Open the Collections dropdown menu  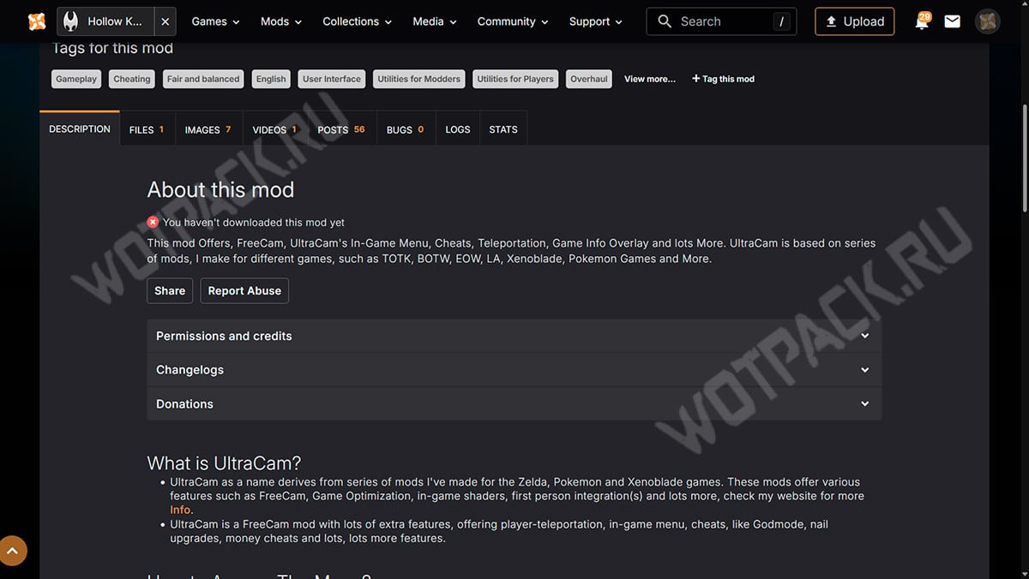(357, 21)
